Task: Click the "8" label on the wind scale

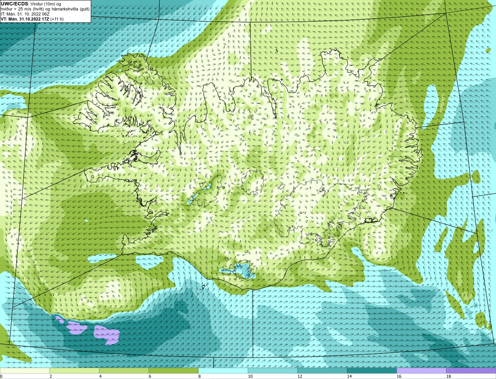Action: coord(200,376)
